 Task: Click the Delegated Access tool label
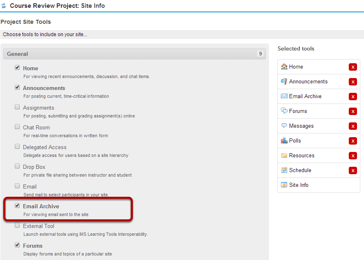coord(44,147)
